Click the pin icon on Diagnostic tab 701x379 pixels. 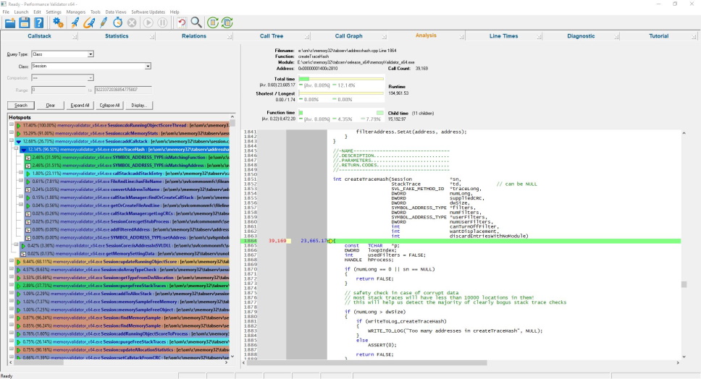(x=616, y=37)
